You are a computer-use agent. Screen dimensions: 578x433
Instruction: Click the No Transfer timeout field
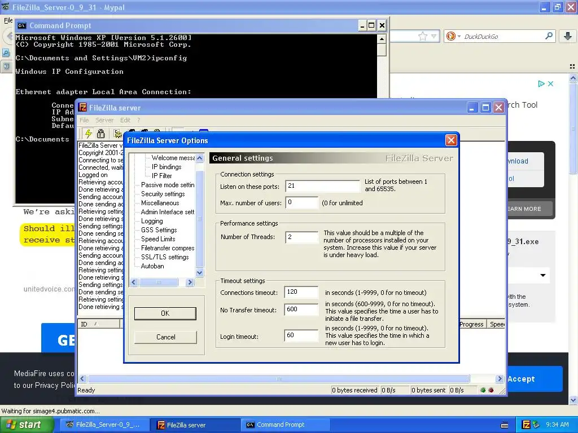[x=301, y=310]
